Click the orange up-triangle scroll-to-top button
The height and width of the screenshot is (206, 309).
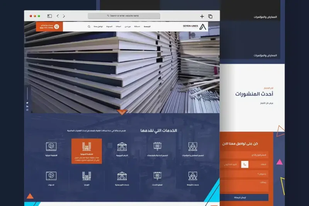pos(30,196)
